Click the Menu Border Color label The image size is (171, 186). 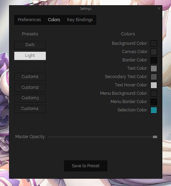(129, 102)
